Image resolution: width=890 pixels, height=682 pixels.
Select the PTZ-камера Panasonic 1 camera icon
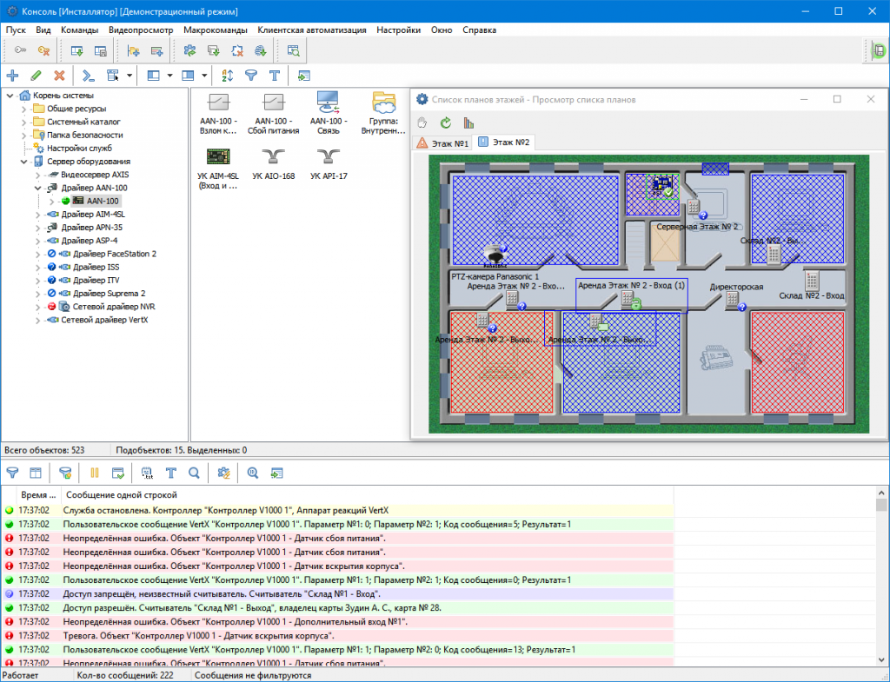[x=495, y=256]
